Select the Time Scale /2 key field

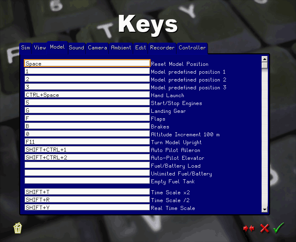pyautogui.click(x=87, y=199)
